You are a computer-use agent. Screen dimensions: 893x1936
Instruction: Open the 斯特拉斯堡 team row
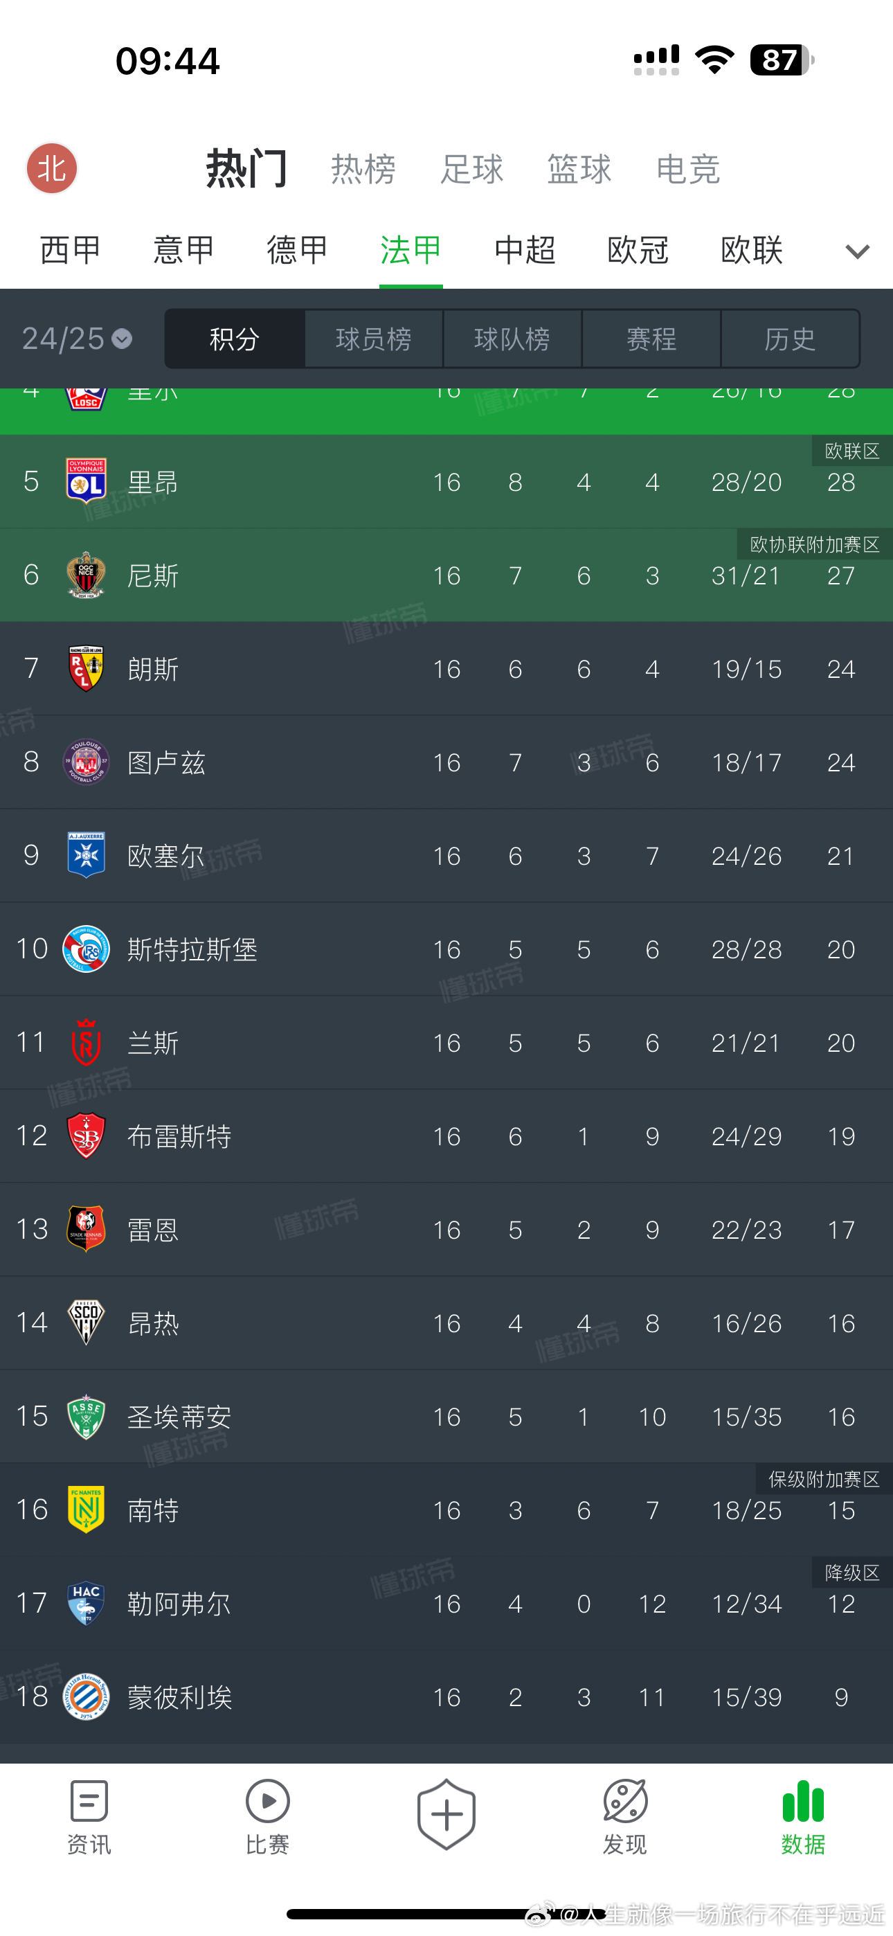point(447,949)
